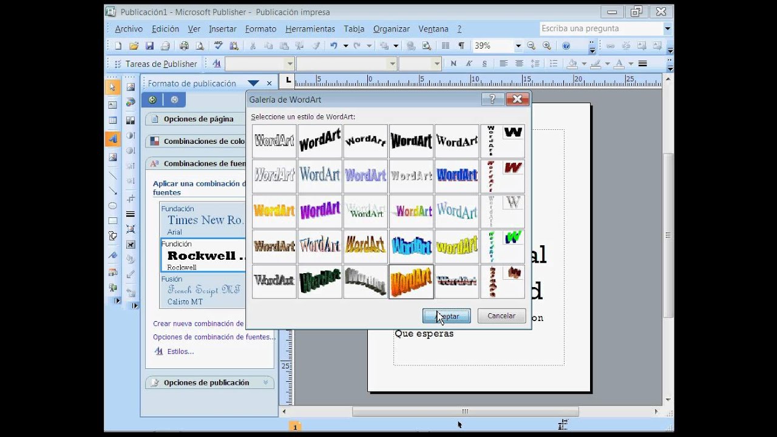
Task: Click the Print icon in the toolbar
Action: [x=184, y=46]
